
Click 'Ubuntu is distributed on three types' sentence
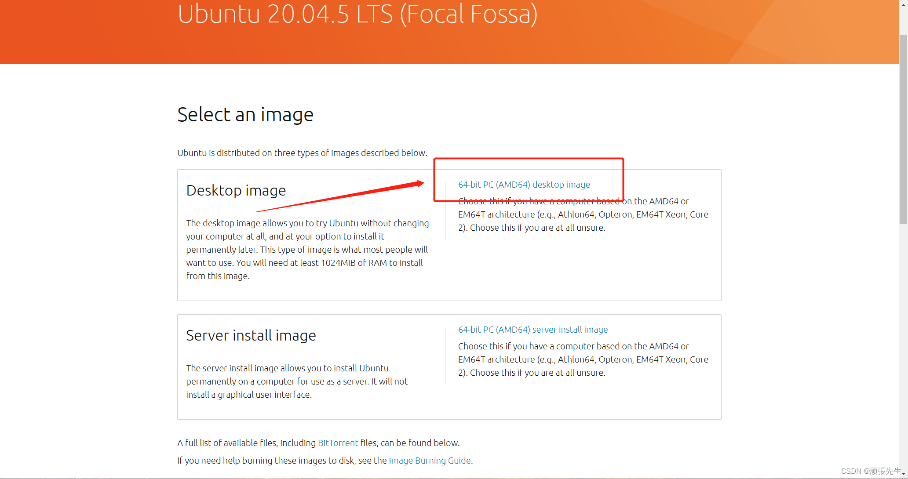[x=302, y=153]
